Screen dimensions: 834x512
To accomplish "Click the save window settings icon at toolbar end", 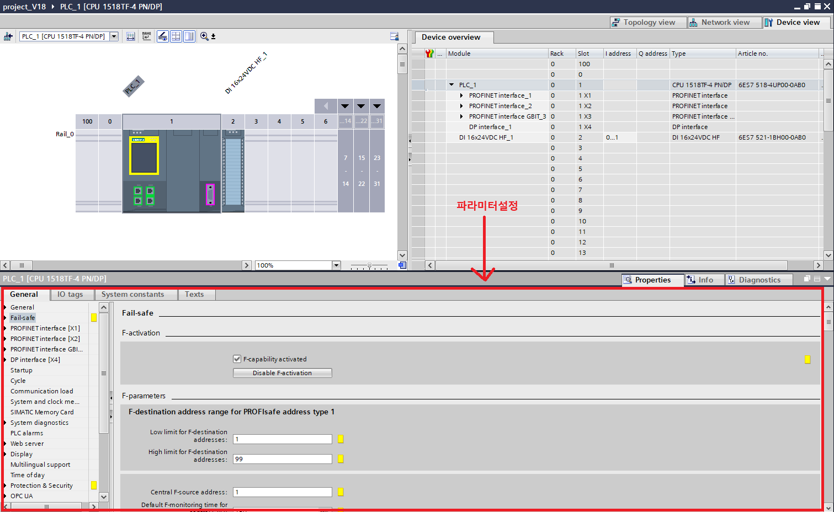I will (x=395, y=36).
